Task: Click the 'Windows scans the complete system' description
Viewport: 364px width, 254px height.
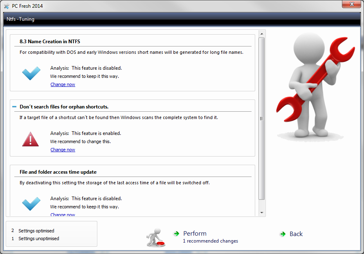Action: click(x=119, y=117)
